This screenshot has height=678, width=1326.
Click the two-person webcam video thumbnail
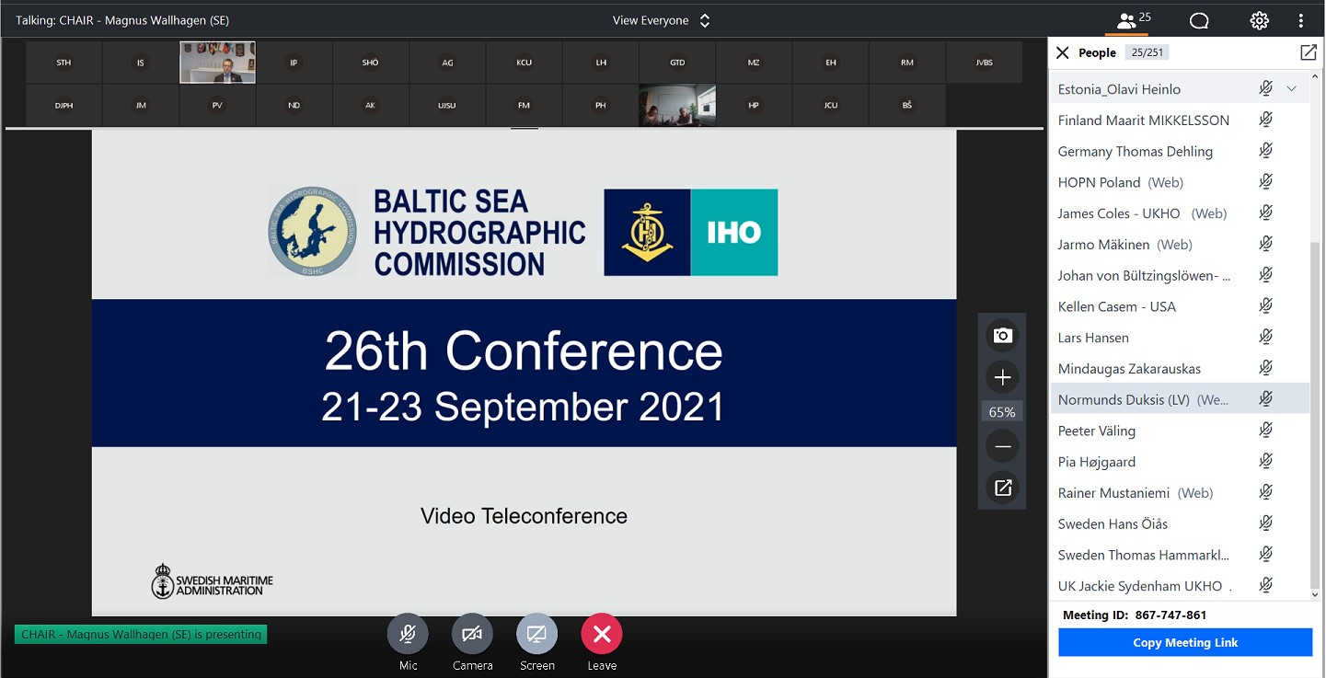pyautogui.click(x=677, y=105)
